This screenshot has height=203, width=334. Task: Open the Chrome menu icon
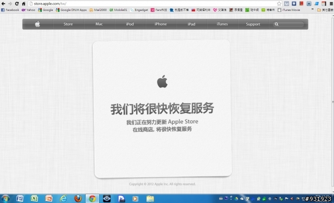(x=331, y=4)
